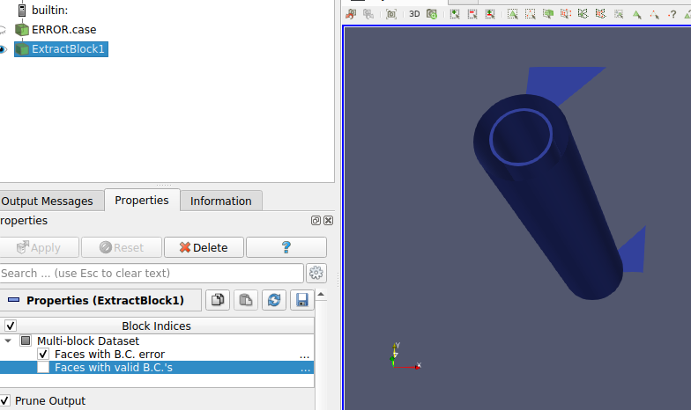Click the properties help question mark button
Screen dimensions: 691x410
pos(286,247)
